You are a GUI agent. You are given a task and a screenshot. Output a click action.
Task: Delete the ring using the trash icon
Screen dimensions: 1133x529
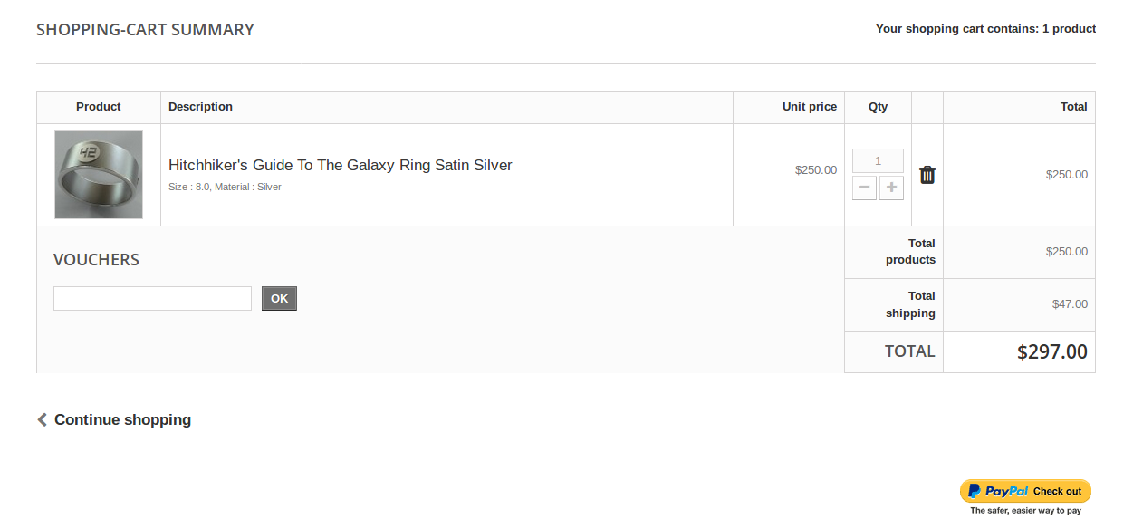click(927, 175)
